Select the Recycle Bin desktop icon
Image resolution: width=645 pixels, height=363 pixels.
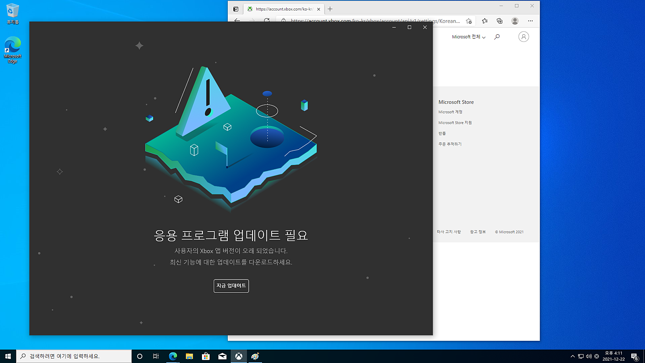click(x=12, y=14)
